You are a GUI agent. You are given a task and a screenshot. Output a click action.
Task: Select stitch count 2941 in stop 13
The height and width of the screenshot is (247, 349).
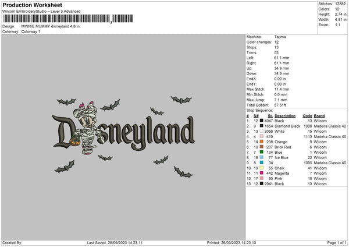268,184
